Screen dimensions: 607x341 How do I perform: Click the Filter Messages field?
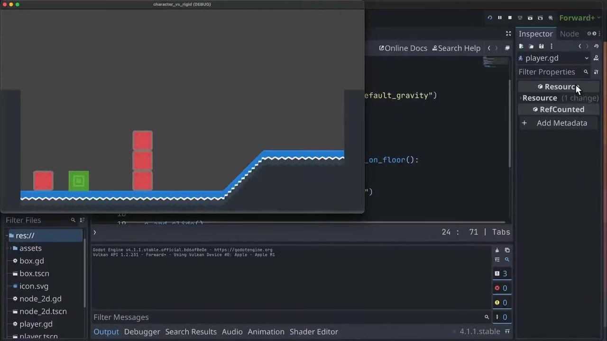click(291, 317)
